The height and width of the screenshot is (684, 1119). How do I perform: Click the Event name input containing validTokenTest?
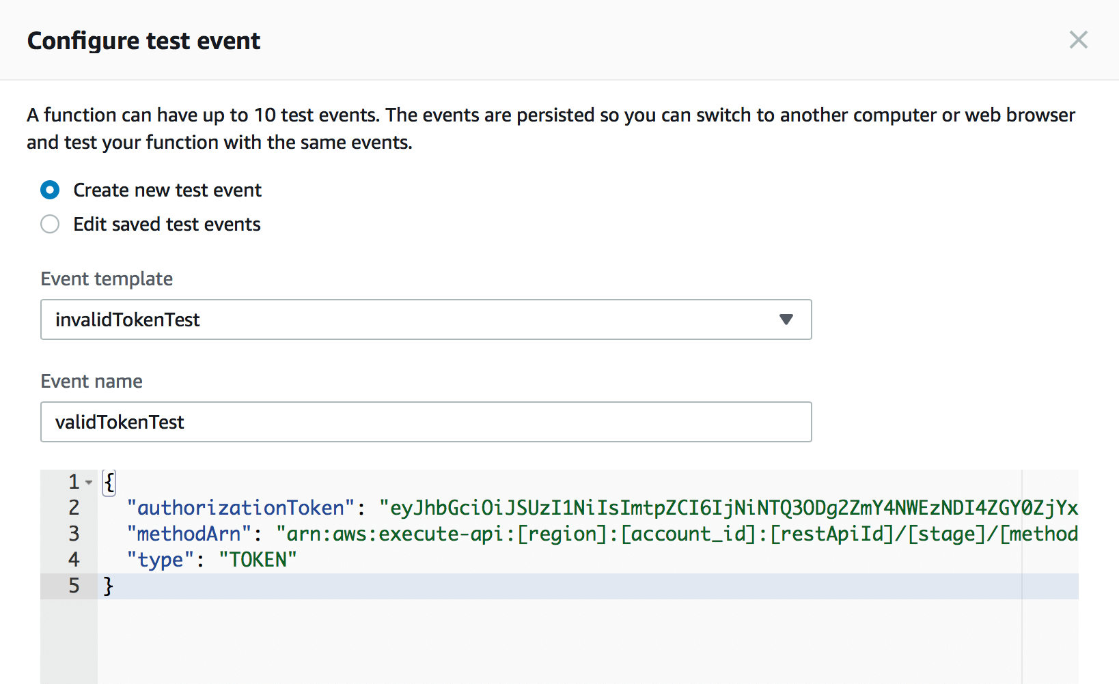click(426, 422)
